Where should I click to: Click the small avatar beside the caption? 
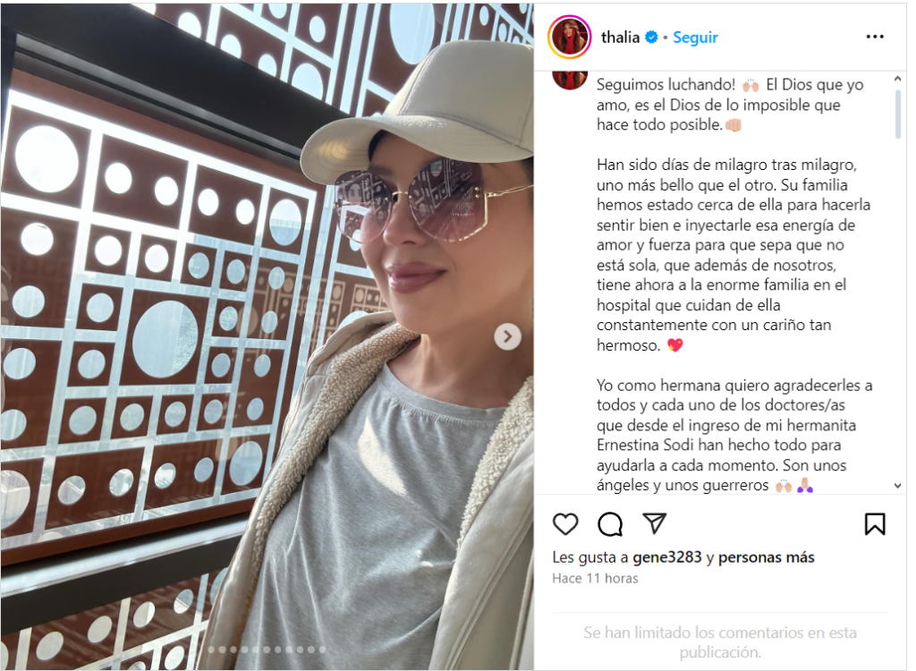click(x=570, y=81)
